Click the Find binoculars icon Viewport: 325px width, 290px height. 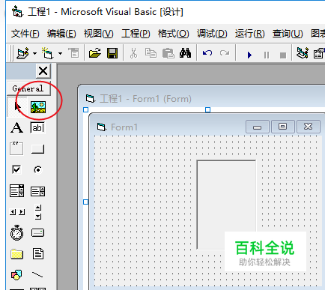pyautogui.click(x=185, y=53)
